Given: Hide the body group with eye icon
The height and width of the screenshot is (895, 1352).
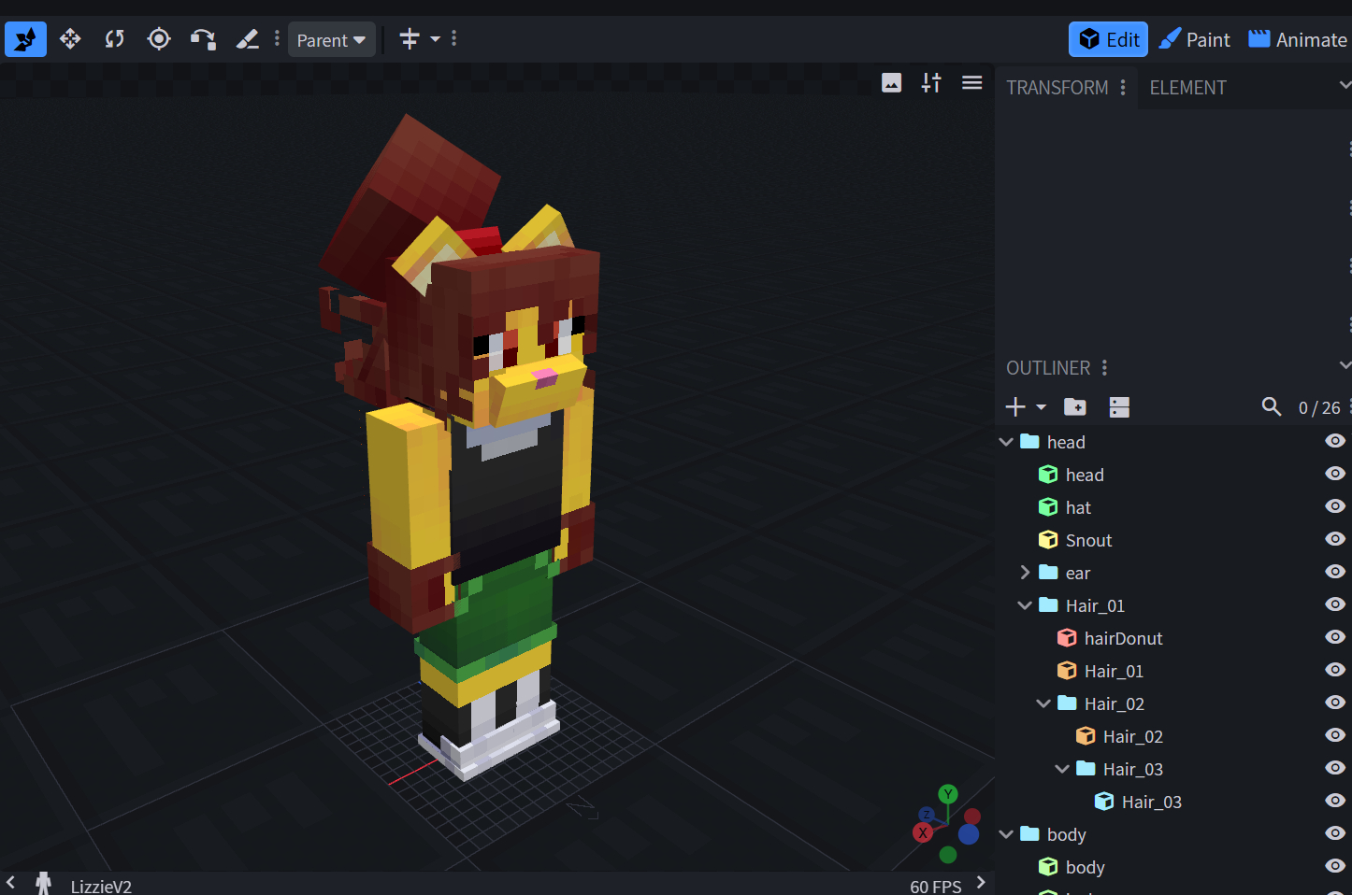Looking at the screenshot, I should click(x=1335, y=833).
